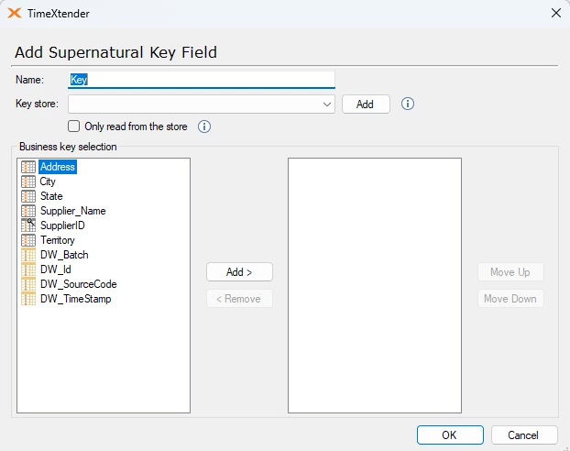Viewport: 570px width, 451px height.
Task: Click the DW_TimeStamp field icon
Action: tap(27, 299)
